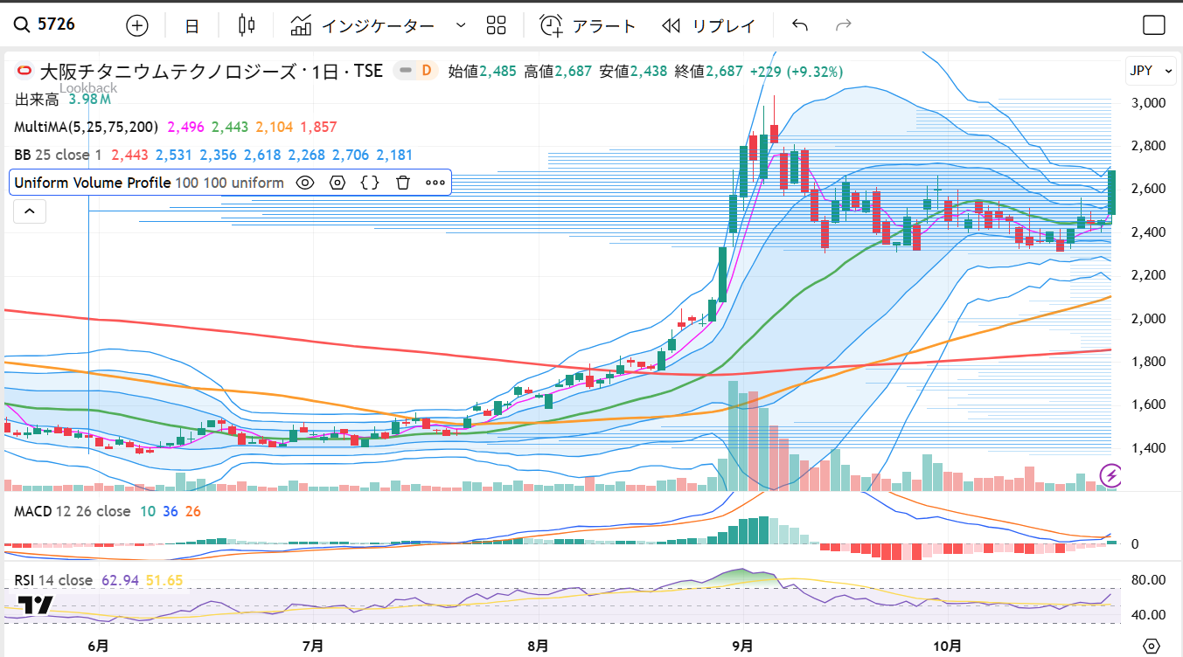Toggle the layout square button at top right
Screen dimensions: 1183x657
pos(1154,25)
